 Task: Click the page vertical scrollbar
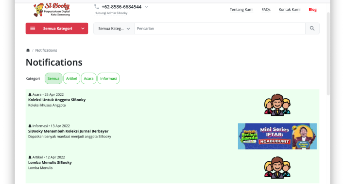(328, 54)
